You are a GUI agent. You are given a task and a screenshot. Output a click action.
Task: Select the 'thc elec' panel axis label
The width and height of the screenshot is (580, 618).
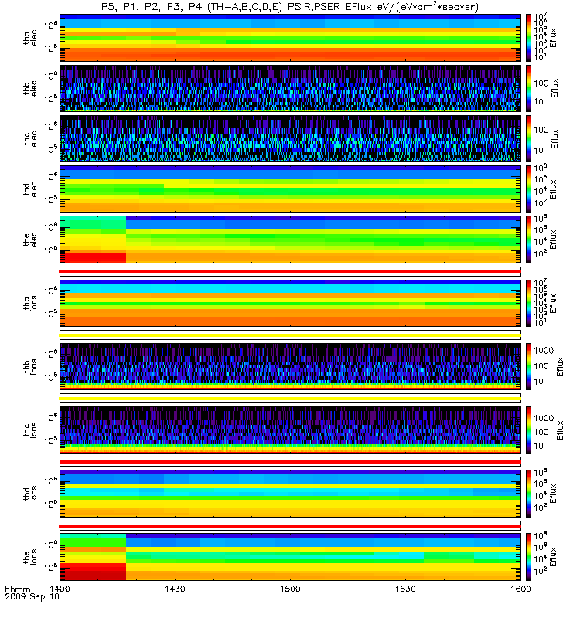point(29,139)
